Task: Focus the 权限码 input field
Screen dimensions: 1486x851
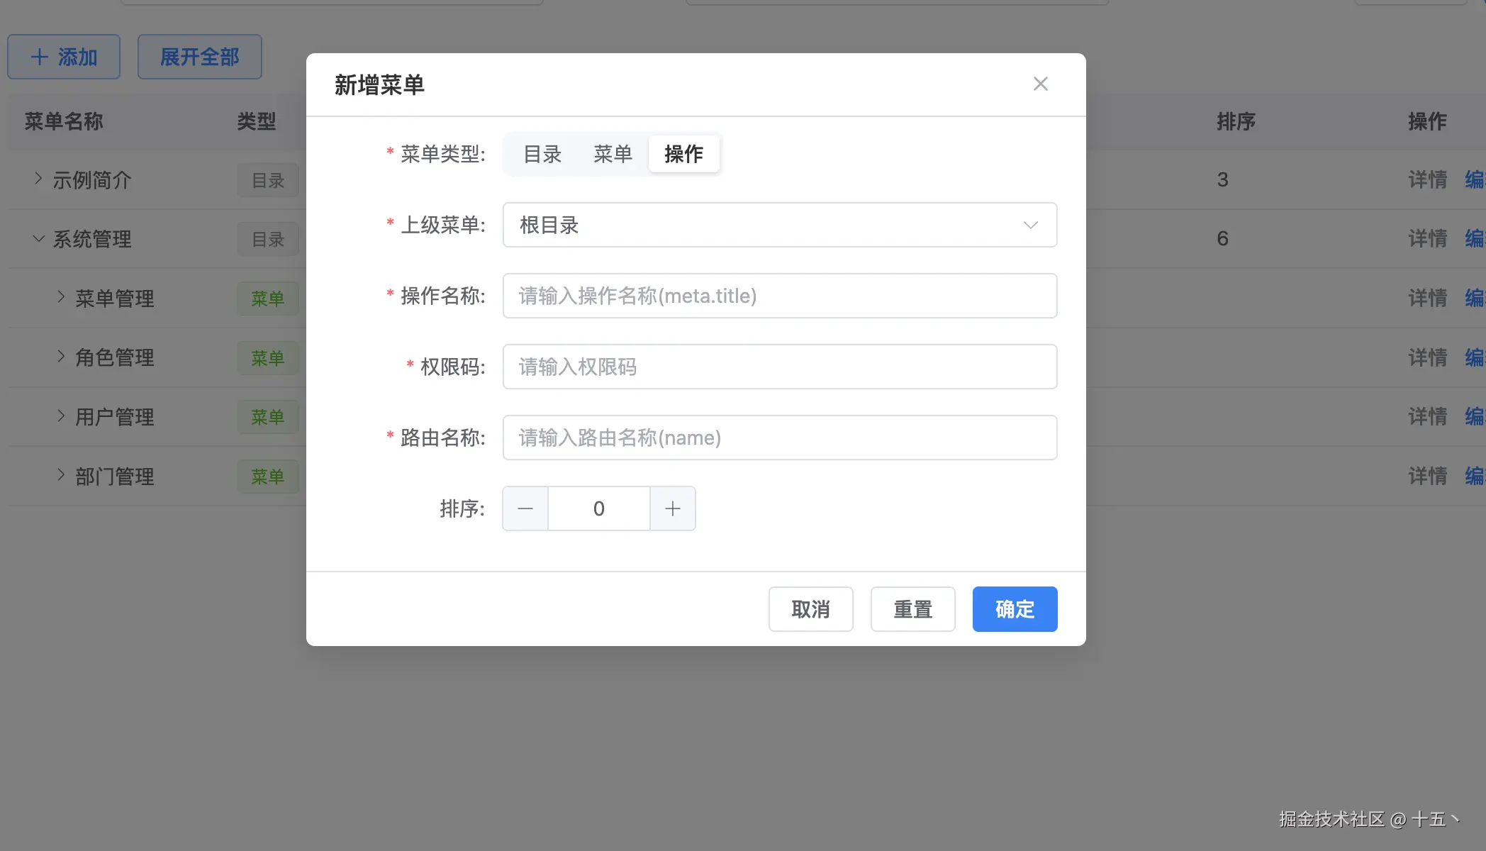Action: [x=779, y=367]
